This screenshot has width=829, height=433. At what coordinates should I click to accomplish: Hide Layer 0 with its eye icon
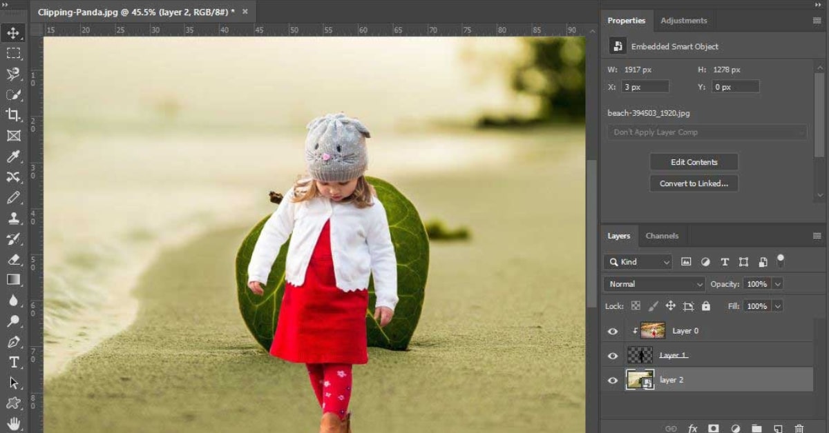point(613,331)
